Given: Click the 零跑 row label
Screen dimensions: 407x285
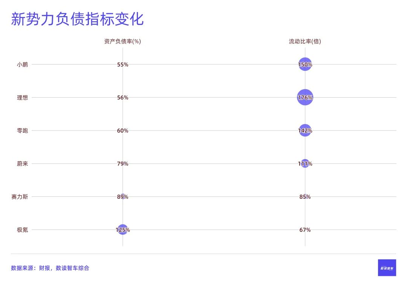Looking at the screenshot, I should [22, 130].
